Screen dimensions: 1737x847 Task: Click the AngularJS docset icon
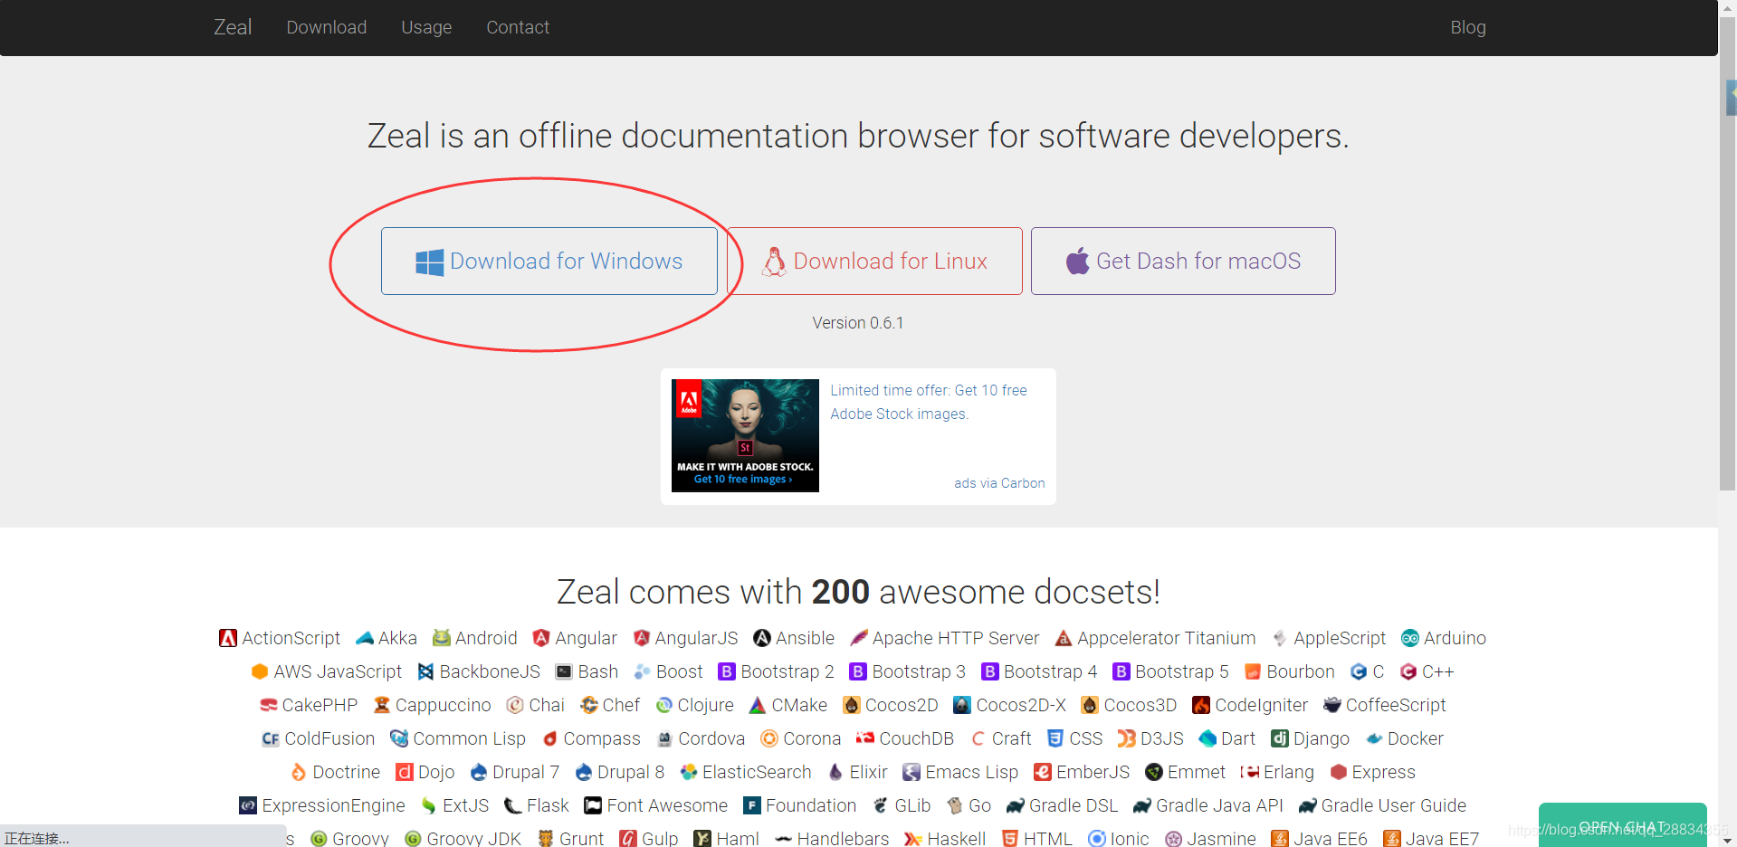click(642, 638)
